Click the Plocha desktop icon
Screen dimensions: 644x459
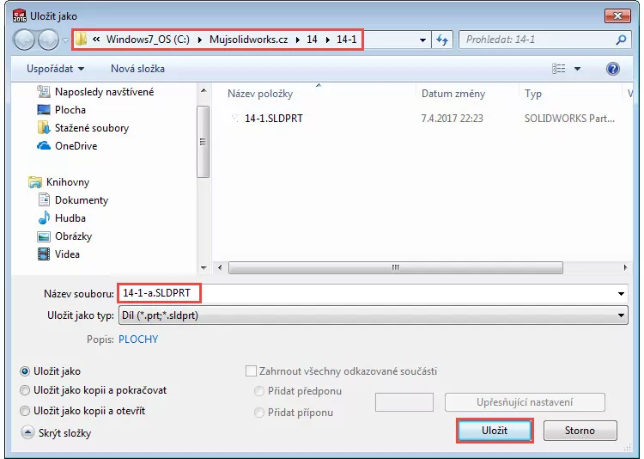click(x=44, y=110)
